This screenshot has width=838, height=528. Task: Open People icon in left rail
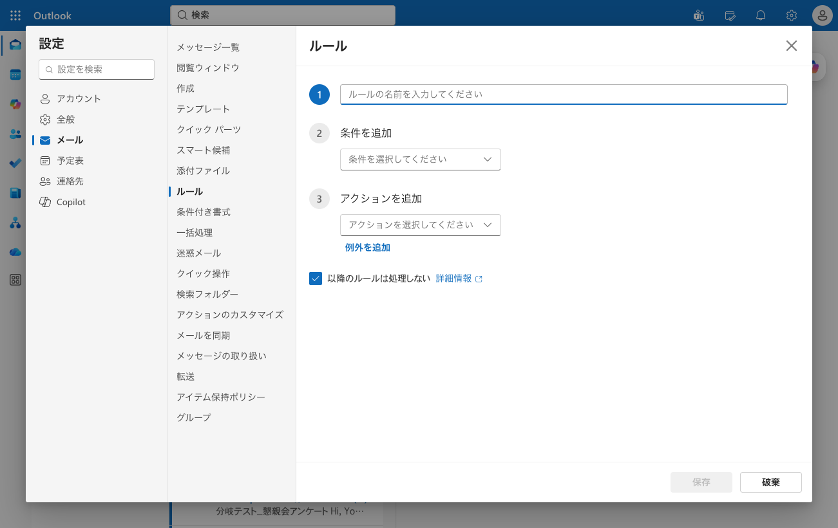coord(15,134)
